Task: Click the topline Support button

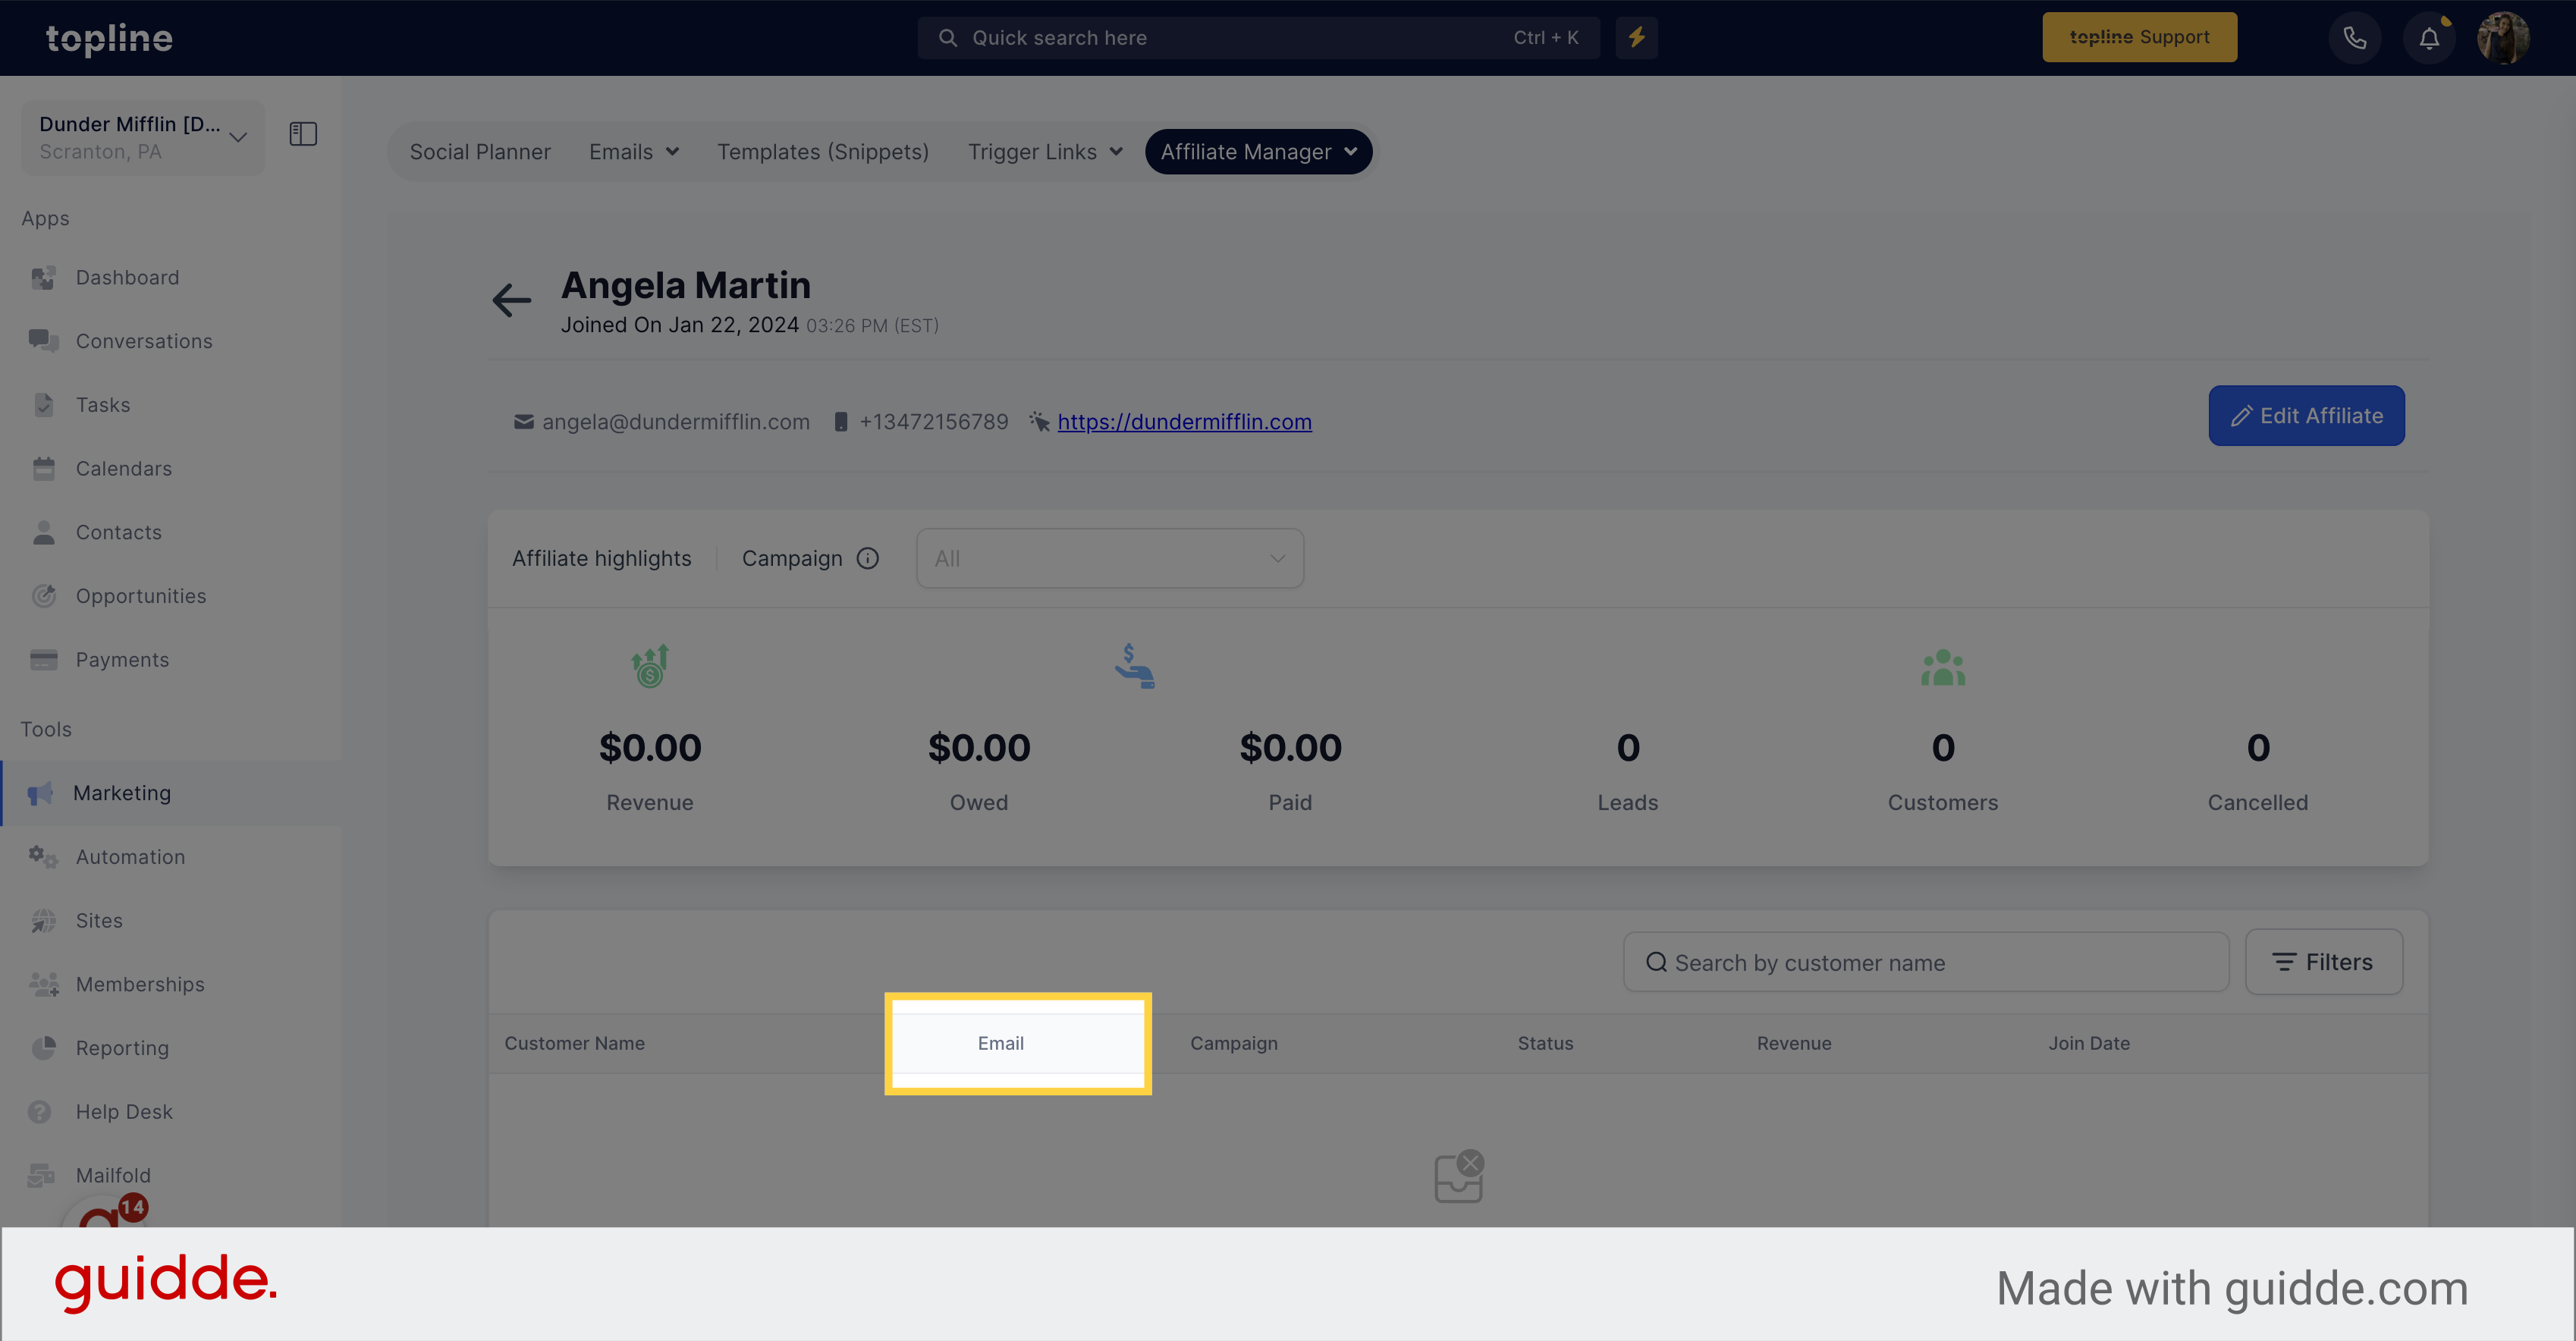Action: coord(2139,38)
